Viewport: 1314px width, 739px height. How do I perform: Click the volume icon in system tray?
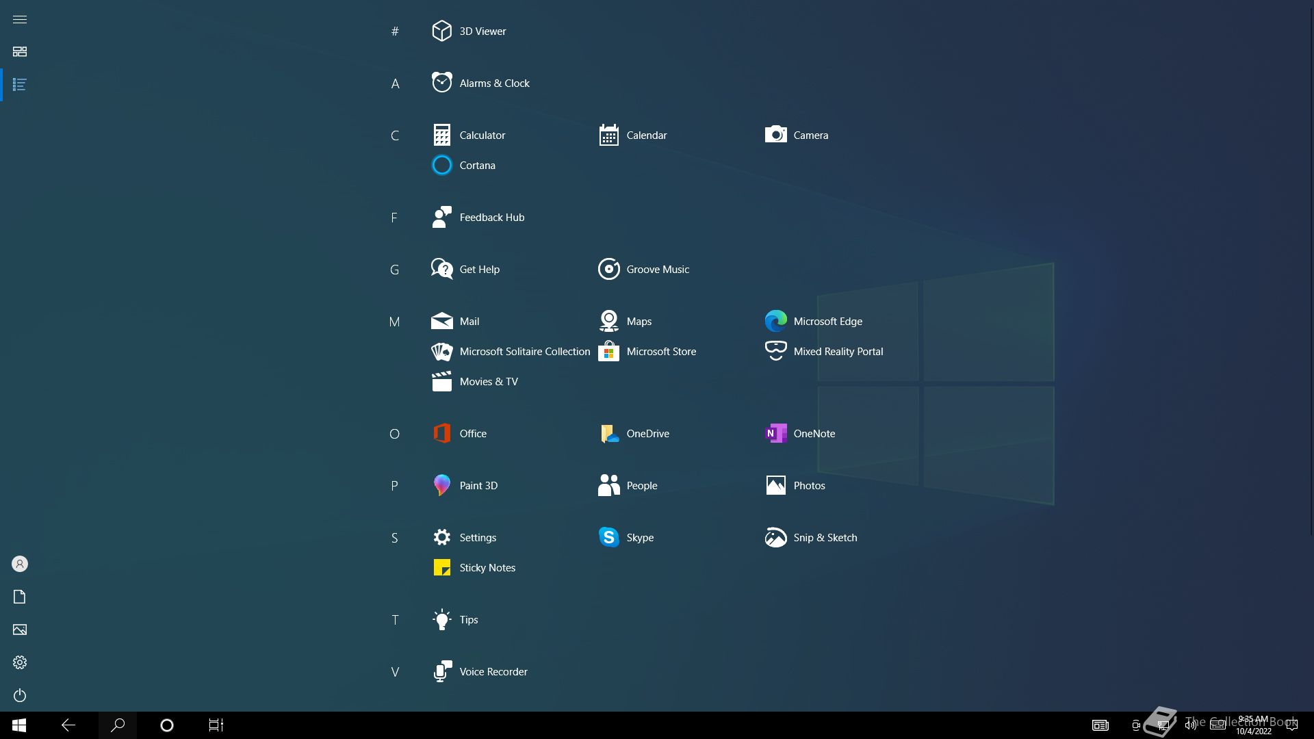tap(1191, 725)
